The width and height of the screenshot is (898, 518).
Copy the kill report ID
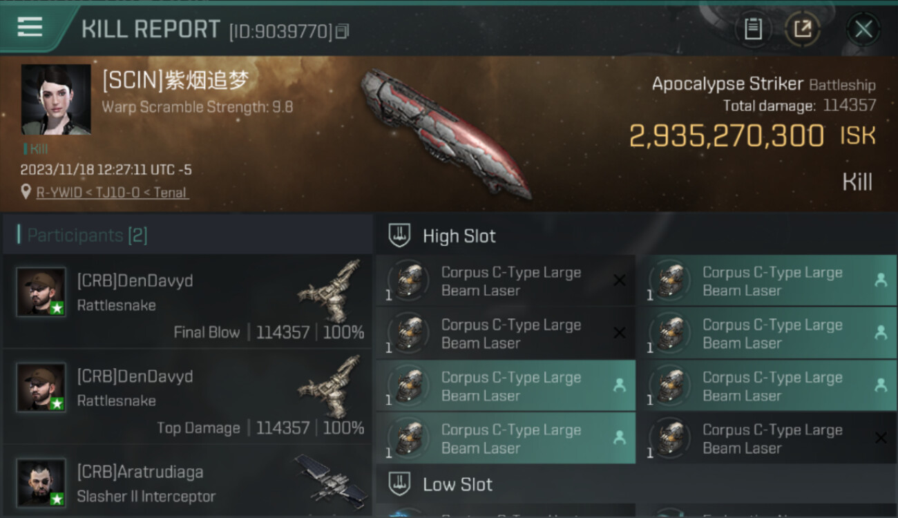(x=343, y=31)
